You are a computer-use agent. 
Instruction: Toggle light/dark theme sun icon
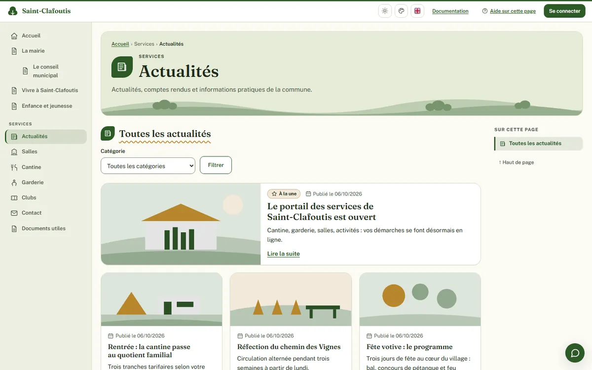point(385,11)
